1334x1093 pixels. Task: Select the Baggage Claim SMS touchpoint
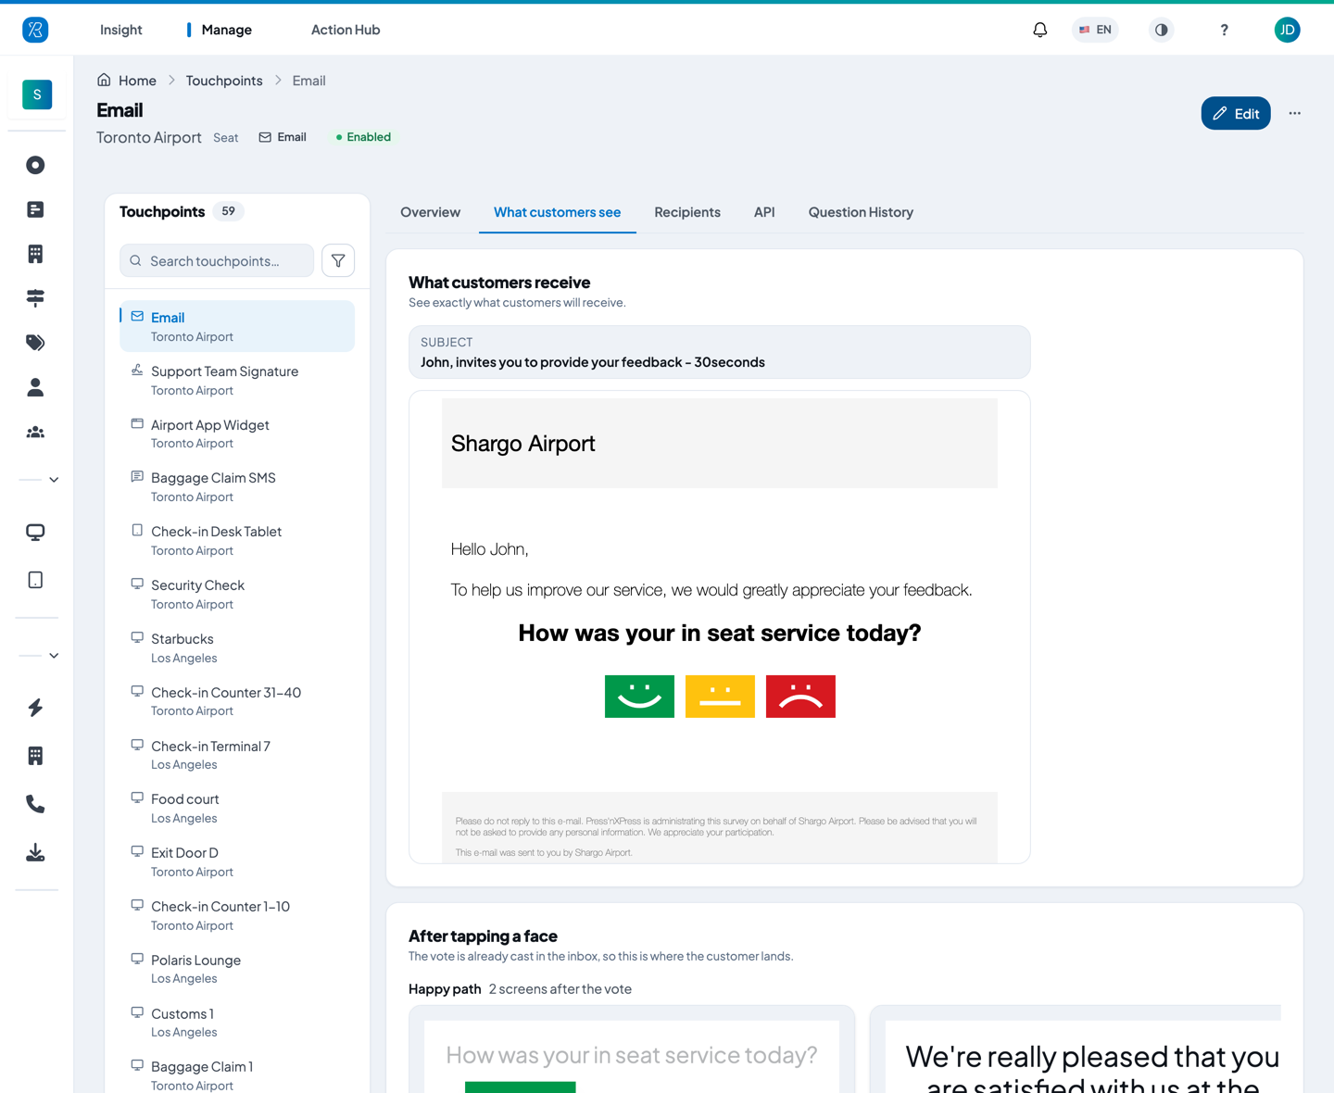pos(237,486)
